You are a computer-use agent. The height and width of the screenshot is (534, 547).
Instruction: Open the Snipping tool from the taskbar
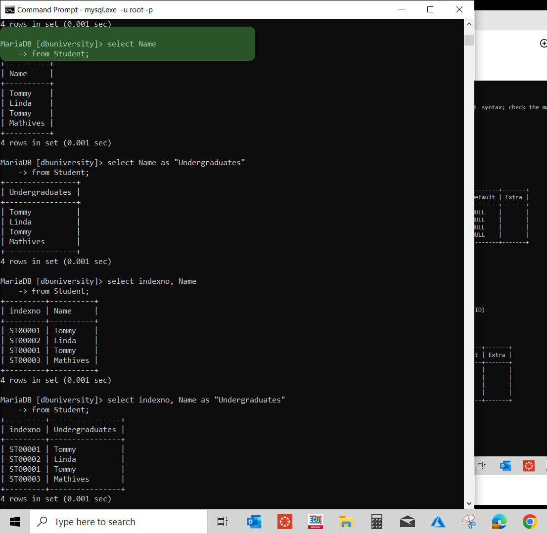tap(468, 521)
